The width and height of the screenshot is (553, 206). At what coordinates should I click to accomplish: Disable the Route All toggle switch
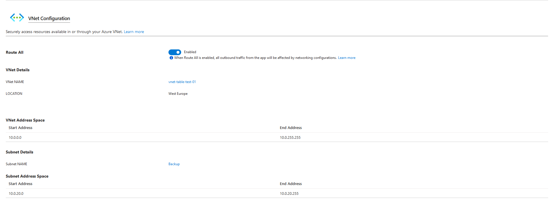tap(175, 52)
